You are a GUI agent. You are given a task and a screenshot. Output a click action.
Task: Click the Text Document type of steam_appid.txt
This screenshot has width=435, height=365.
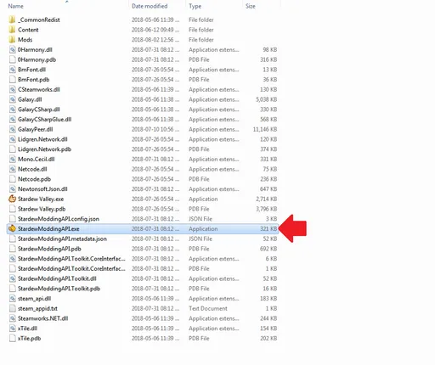pyautogui.click(x=208, y=308)
